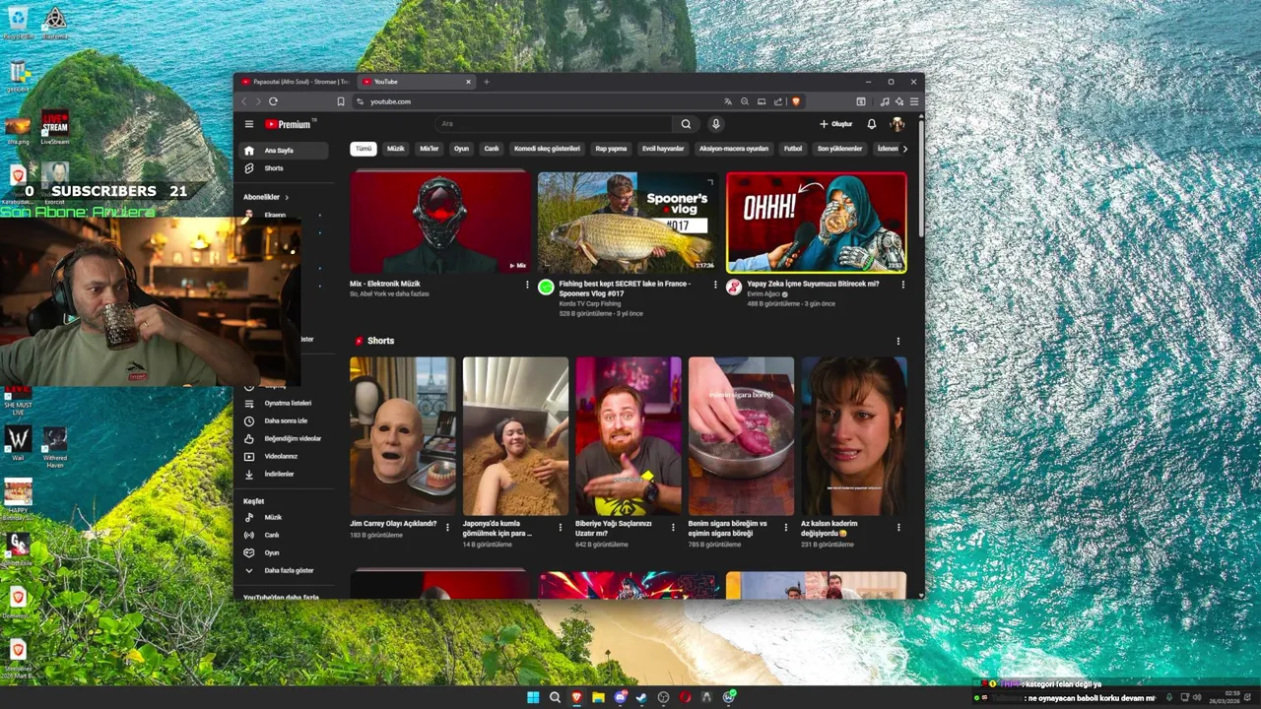The width and height of the screenshot is (1261, 709).
Task: Open Canlı under Keşfet
Action: [284, 535]
